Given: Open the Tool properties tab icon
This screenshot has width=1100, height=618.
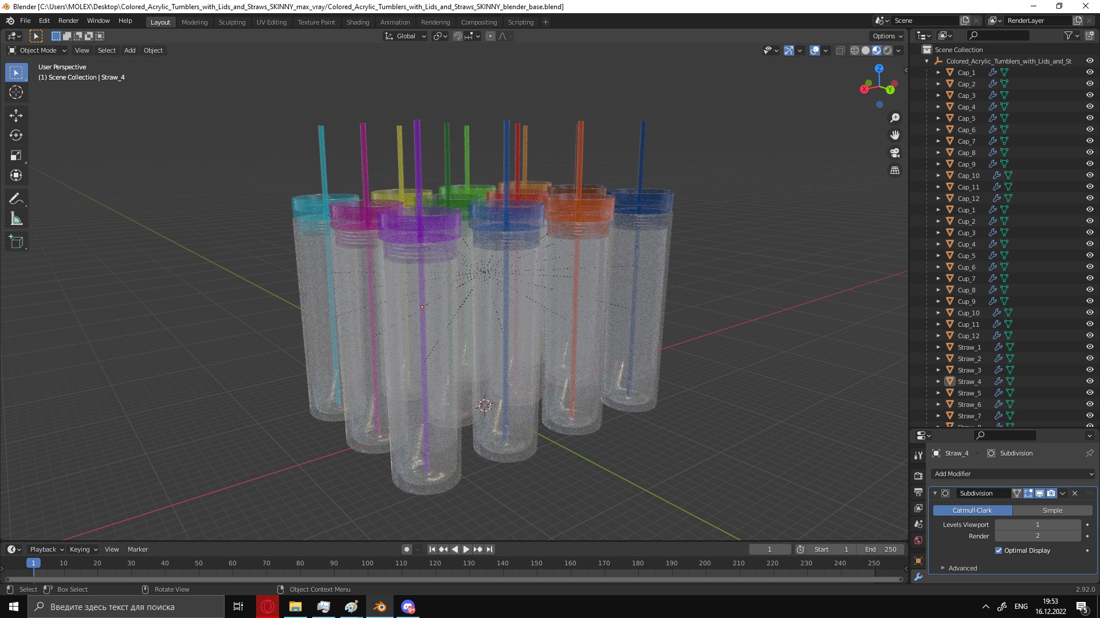Looking at the screenshot, I should tap(918, 455).
